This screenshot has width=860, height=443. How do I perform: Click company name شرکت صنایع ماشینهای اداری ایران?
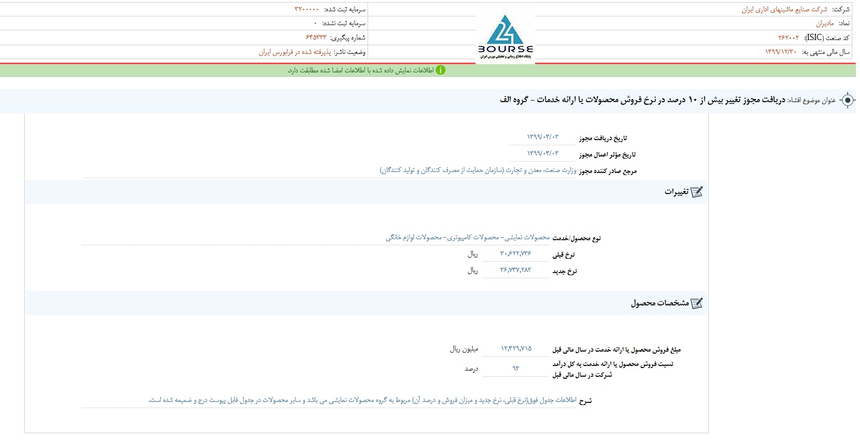(784, 9)
